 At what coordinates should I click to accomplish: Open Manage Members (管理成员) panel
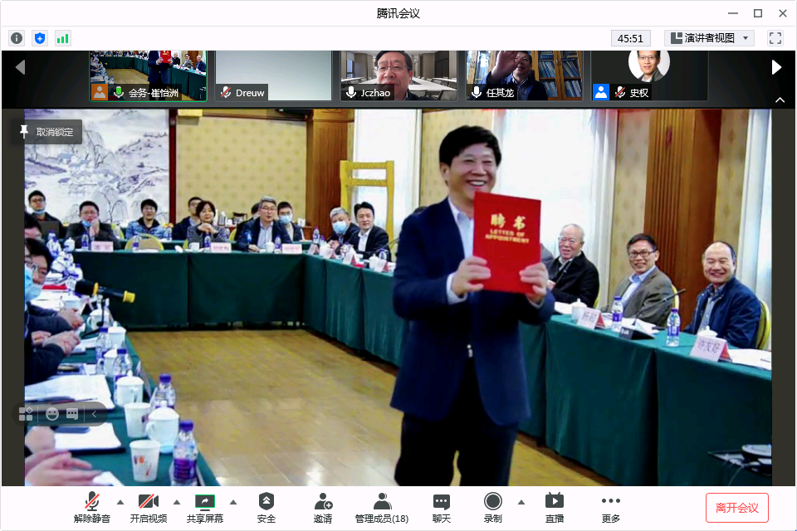[381, 507]
